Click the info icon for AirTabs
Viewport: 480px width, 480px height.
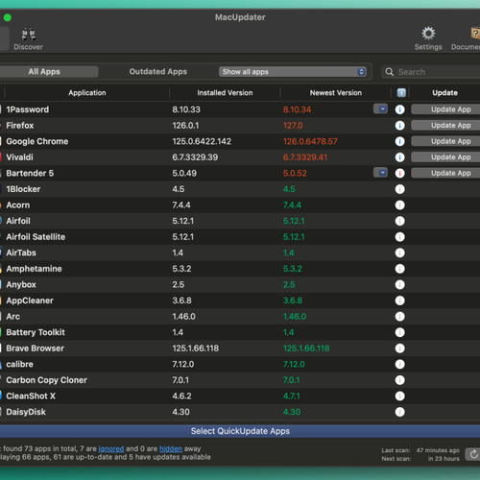click(x=399, y=252)
